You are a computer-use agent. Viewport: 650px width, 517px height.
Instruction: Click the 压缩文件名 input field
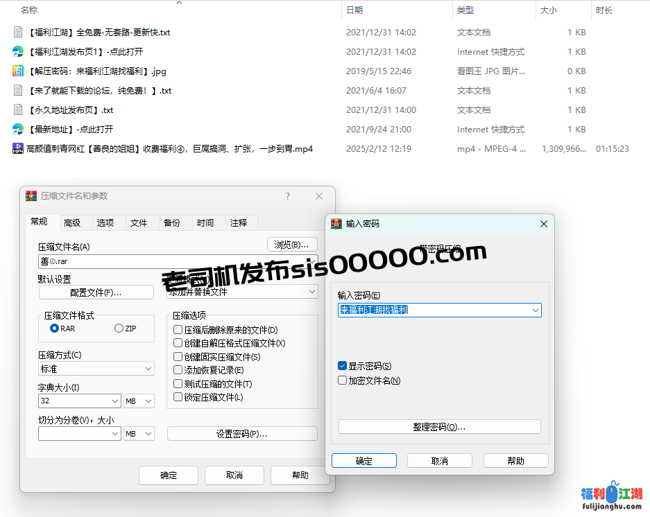[x=153, y=261]
